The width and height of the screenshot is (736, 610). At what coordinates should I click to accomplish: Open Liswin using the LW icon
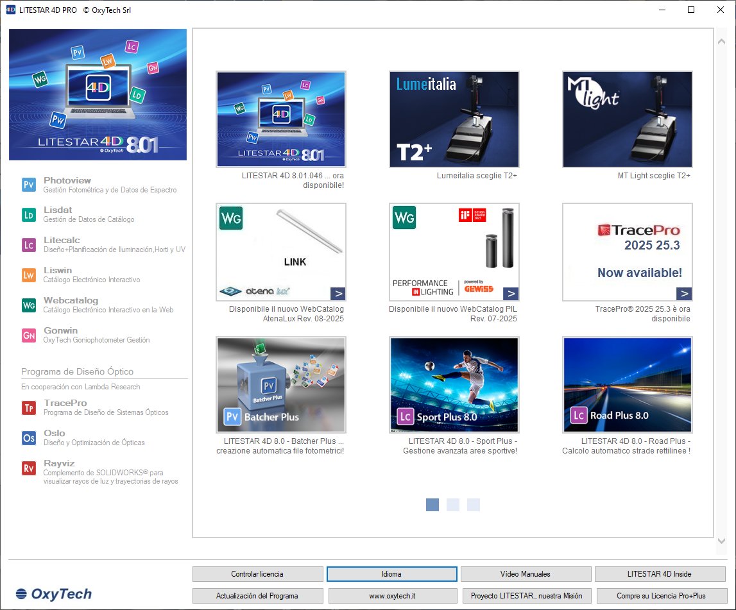coord(29,275)
